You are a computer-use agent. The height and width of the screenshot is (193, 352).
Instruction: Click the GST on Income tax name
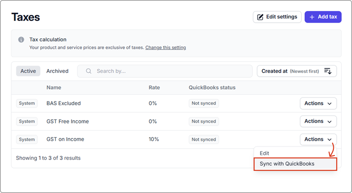point(65,139)
